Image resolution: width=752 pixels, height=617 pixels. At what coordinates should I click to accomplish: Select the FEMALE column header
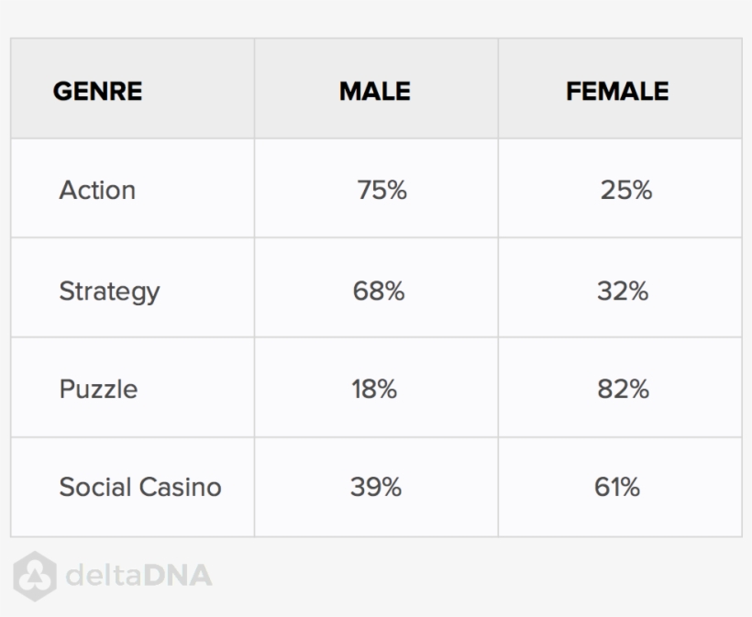pos(617,92)
